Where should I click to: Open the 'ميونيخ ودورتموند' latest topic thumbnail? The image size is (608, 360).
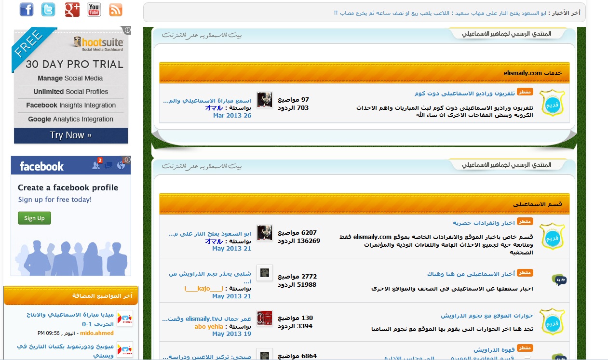(x=125, y=349)
